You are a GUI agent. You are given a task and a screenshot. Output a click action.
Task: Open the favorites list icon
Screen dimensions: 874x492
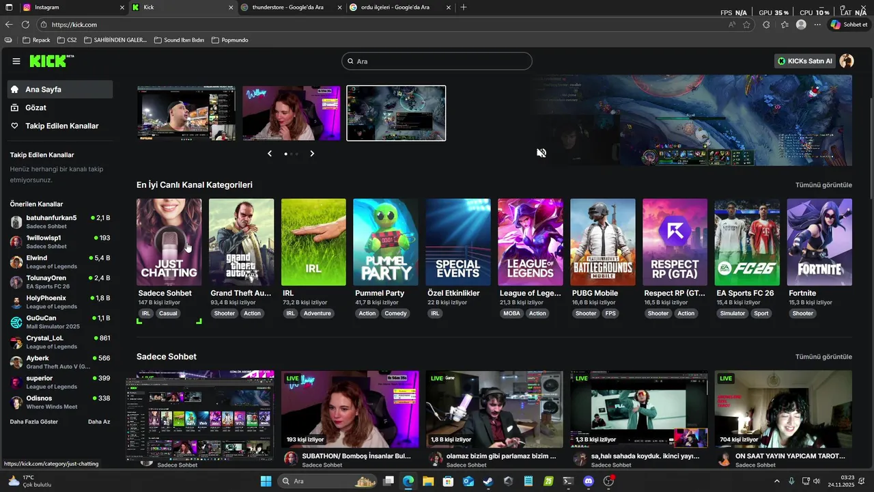click(785, 25)
